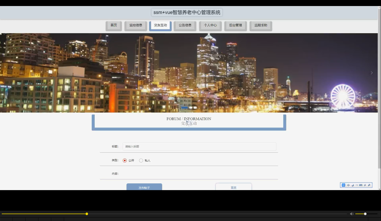Click the Sogou input method logo icon
Viewport: 381px width, 221px height.
[x=344, y=185]
